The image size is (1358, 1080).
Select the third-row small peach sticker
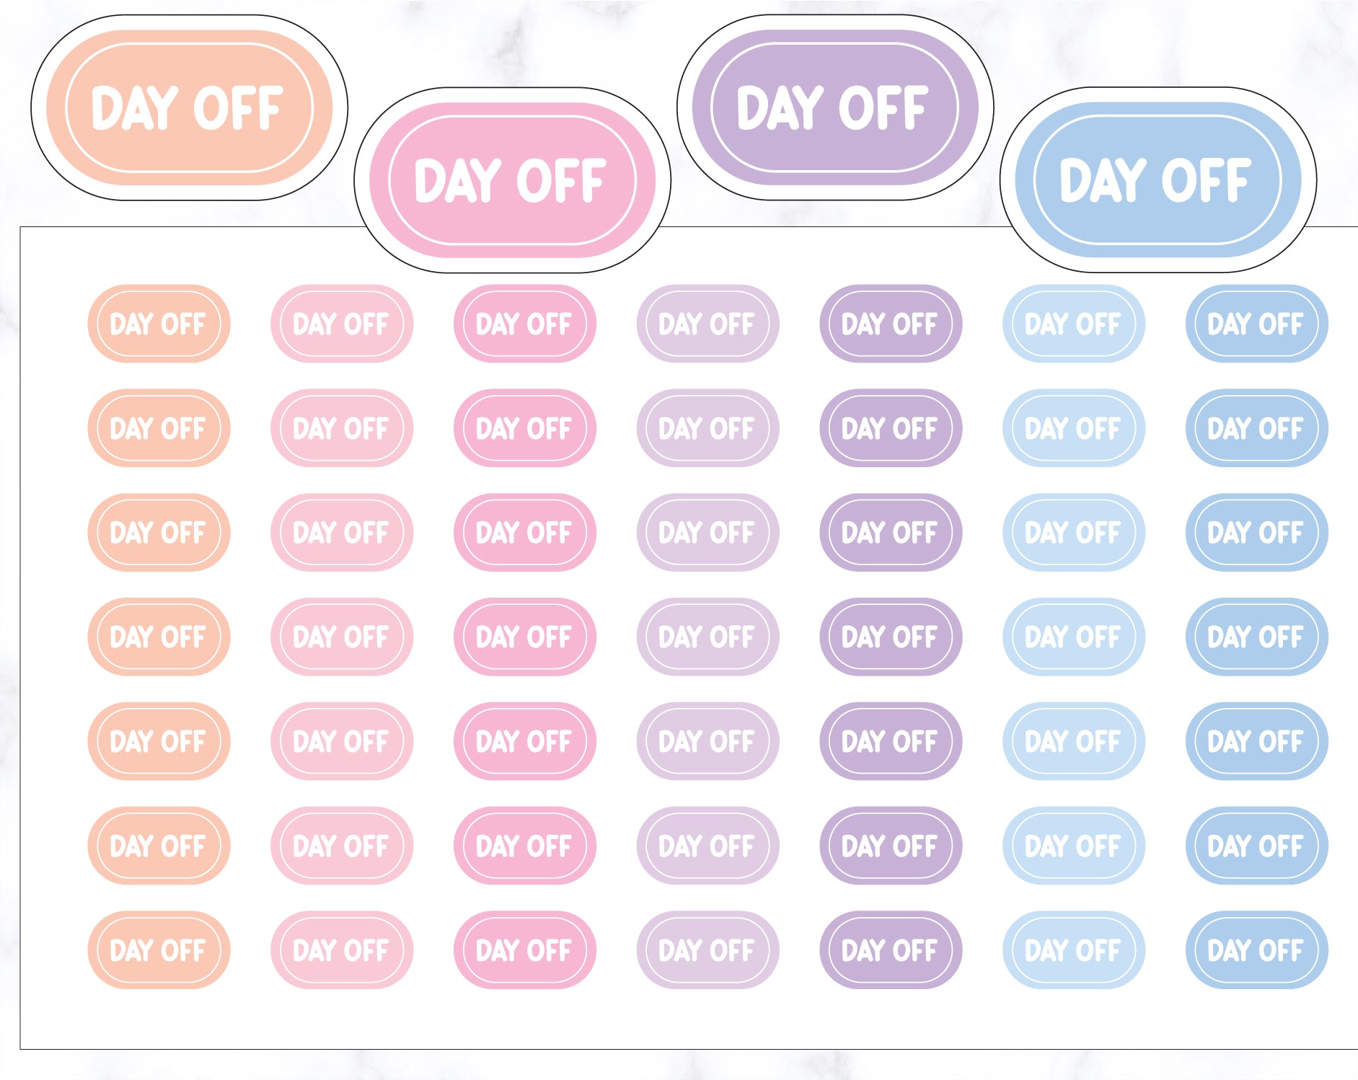[x=159, y=533]
